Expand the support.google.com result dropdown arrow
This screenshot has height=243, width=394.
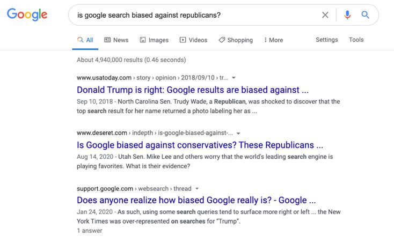click(197, 188)
